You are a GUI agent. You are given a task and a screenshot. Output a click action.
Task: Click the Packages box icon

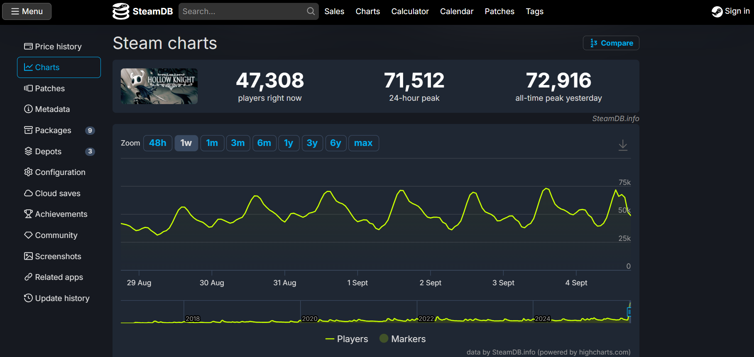28,130
